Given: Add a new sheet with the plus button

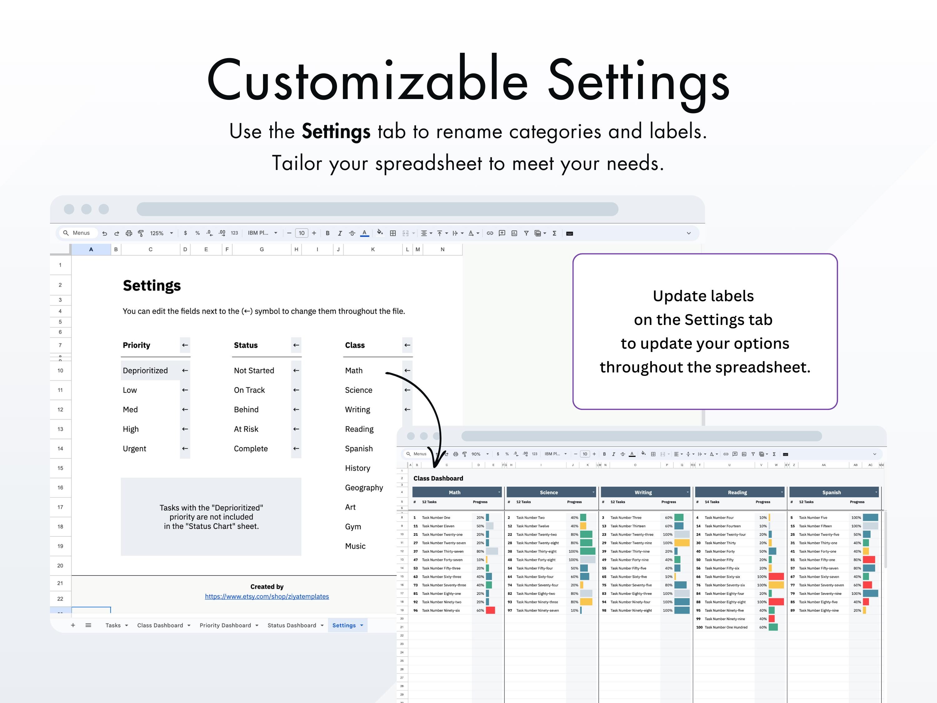Looking at the screenshot, I should 73,625.
